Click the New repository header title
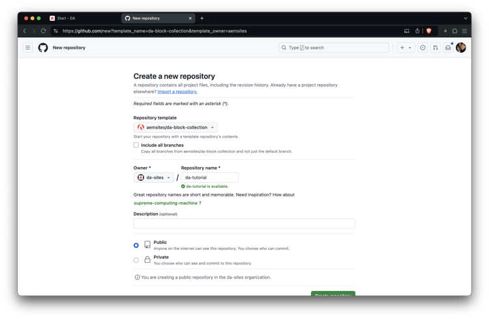The image size is (489, 319). point(69,48)
